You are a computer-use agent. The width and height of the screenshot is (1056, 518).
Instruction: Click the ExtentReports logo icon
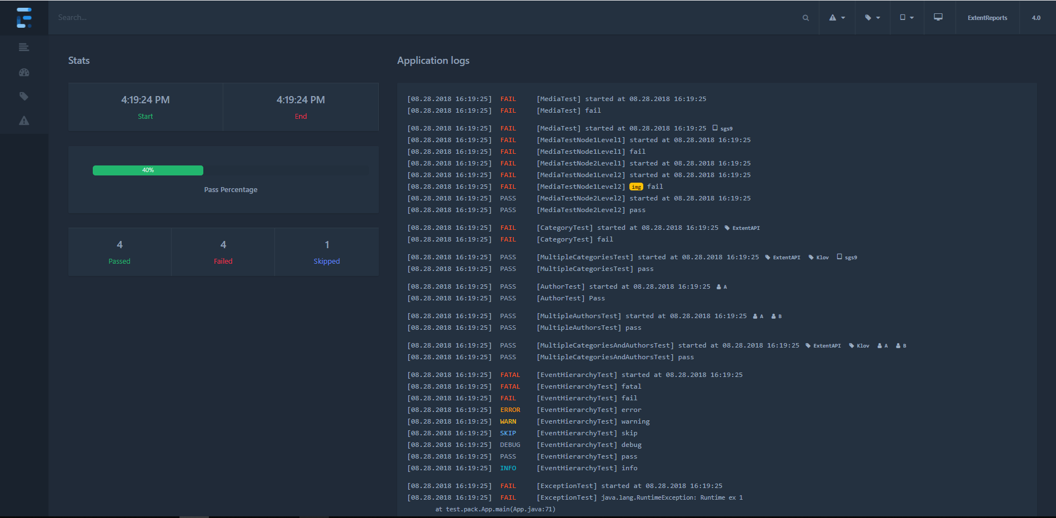click(x=24, y=18)
